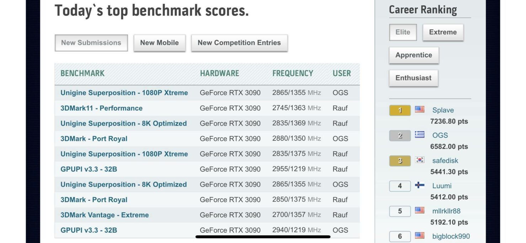Select the Elite career ranking
The width and height of the screenshot is (526, 243).
pos(403,32)
